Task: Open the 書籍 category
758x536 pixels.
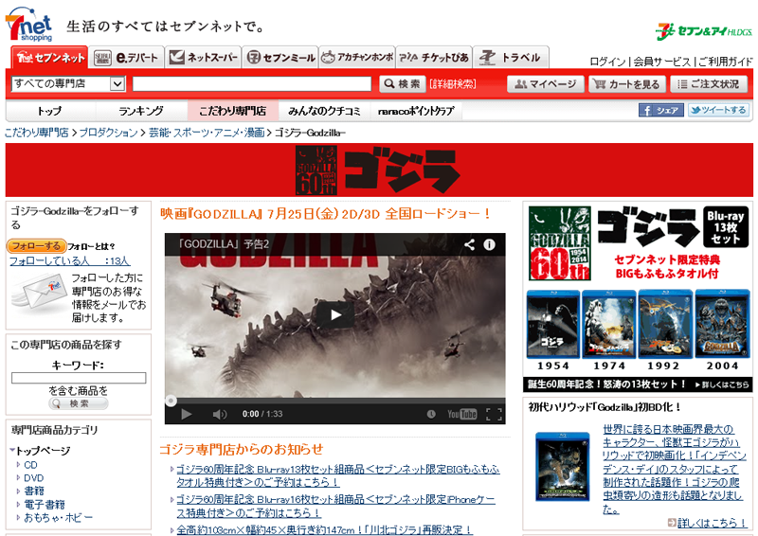Action: 34,491
